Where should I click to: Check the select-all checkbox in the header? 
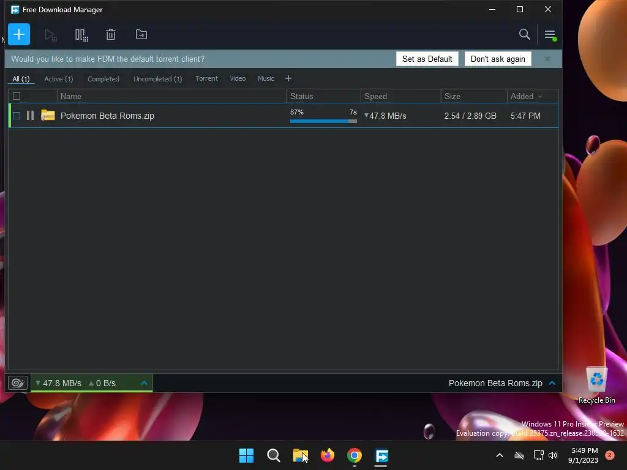(17, 96)
